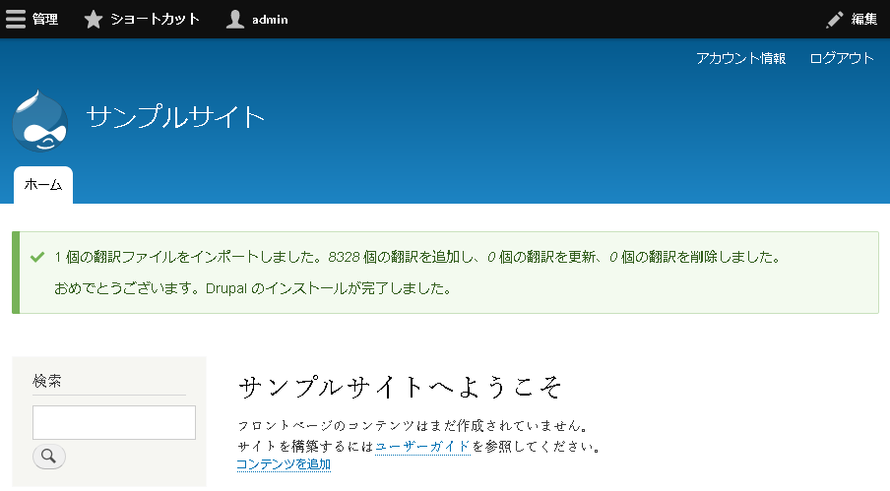The height and width of the screenshot is (491, 890).
Task: Open the 管理 toolbar menu label
Action: 45,20
